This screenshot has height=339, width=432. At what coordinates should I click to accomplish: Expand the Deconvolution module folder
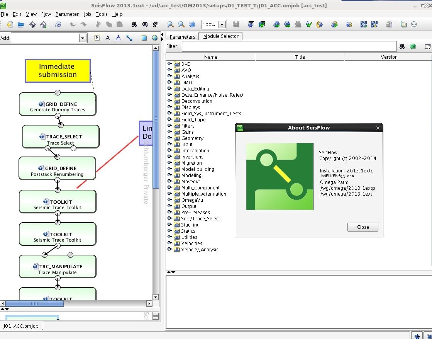pyautogui.click(x=170, y=101)
